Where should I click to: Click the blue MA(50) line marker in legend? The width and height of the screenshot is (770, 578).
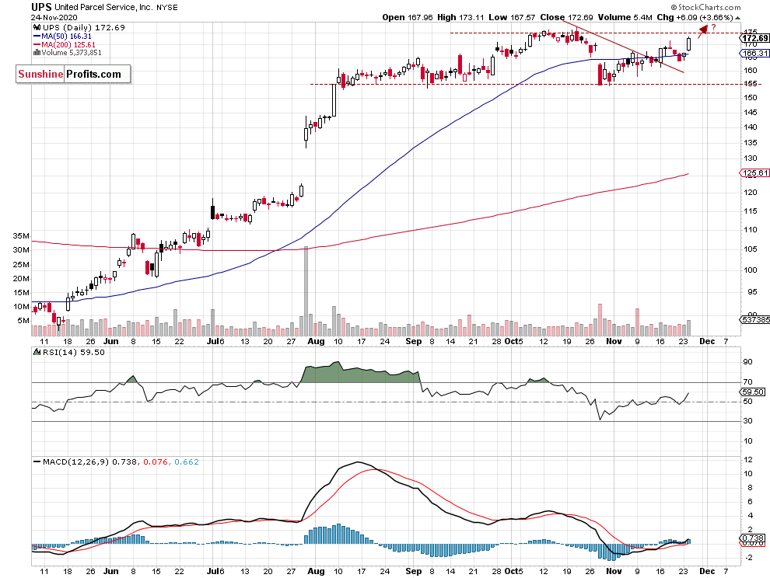coord(37,37)
